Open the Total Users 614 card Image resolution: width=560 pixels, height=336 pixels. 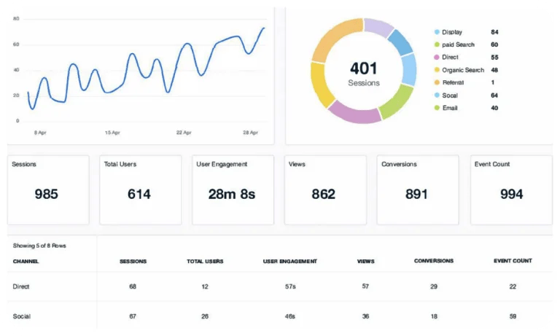140,190
